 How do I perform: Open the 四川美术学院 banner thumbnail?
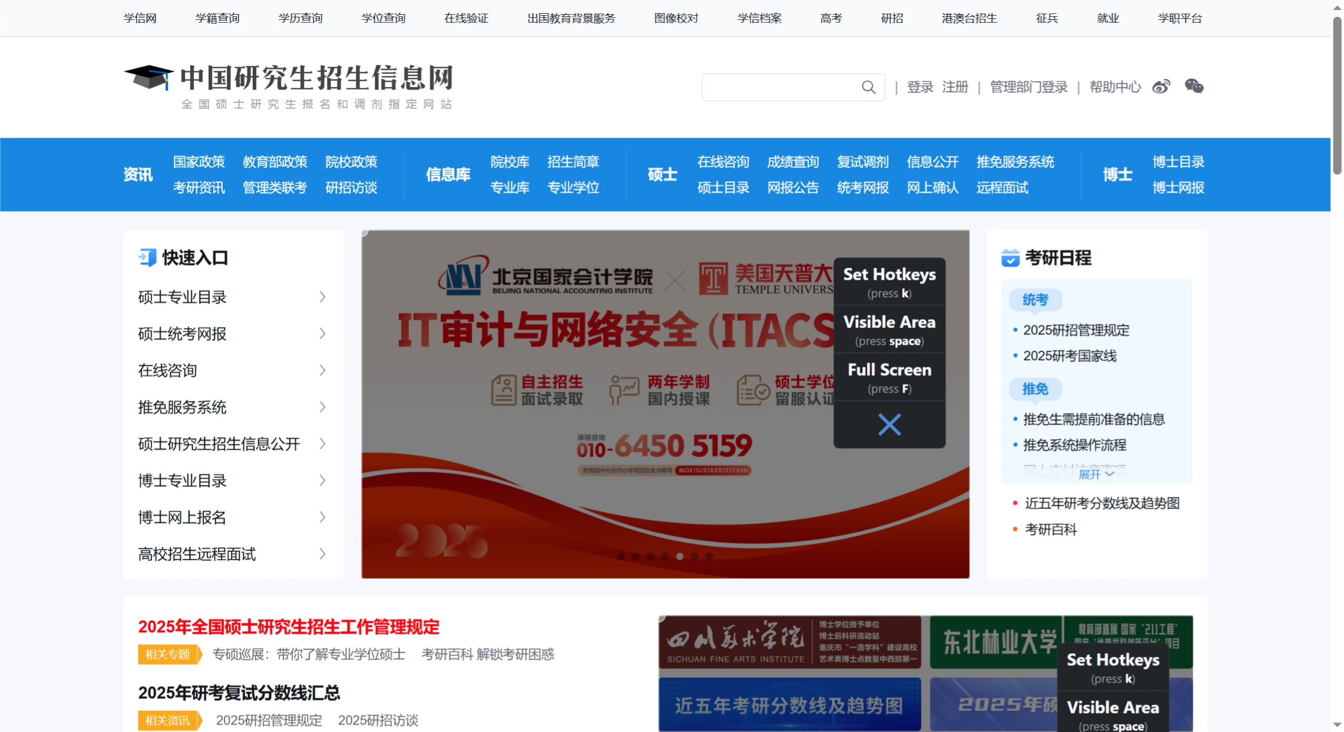(x=790, y=642)
